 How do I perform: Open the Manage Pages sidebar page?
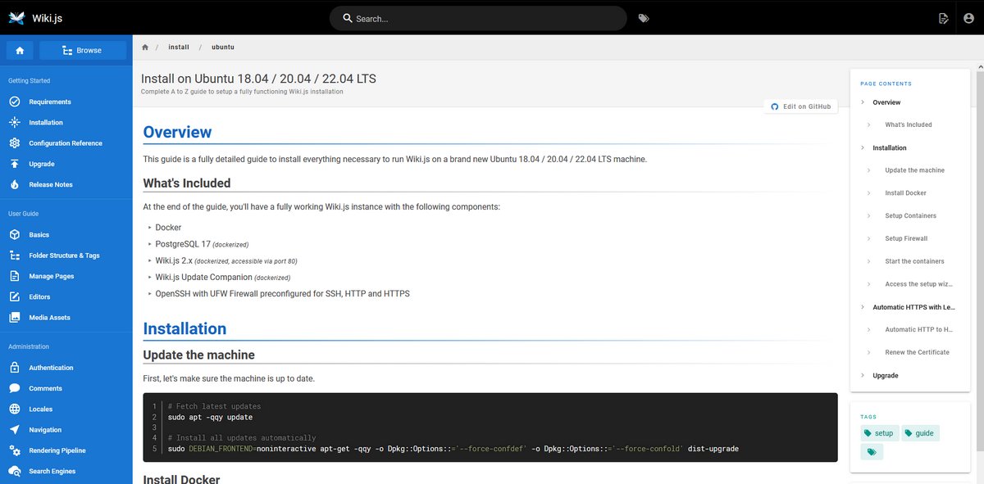tap(66, 276)
